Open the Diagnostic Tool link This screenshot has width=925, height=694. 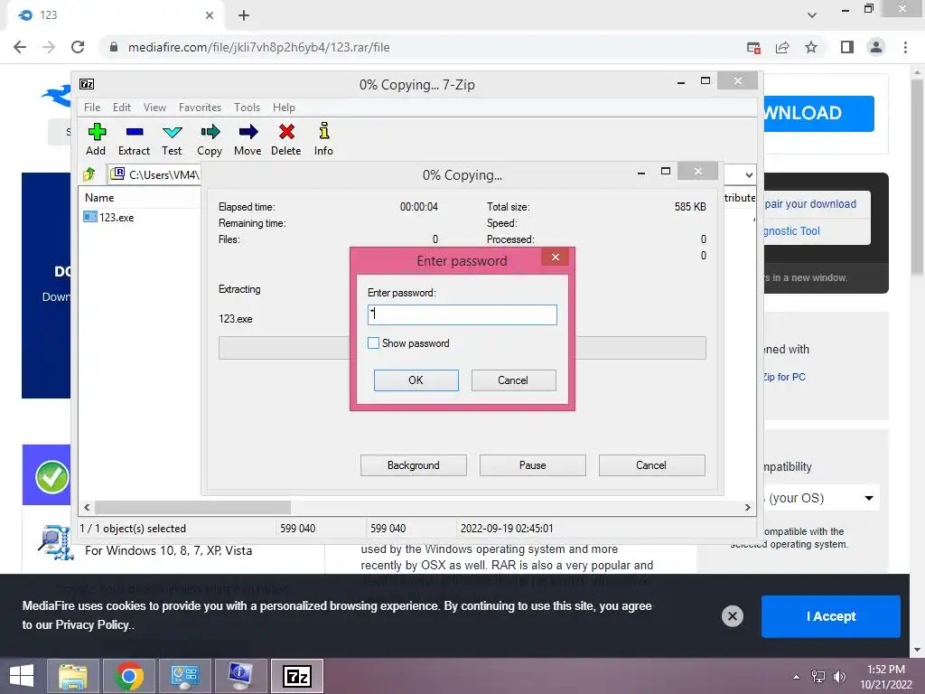[x=791, y=230]
